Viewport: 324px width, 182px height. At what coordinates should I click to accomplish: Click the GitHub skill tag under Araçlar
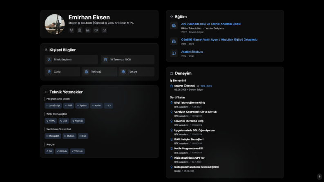pyautogui.click(x=62, y=151)
